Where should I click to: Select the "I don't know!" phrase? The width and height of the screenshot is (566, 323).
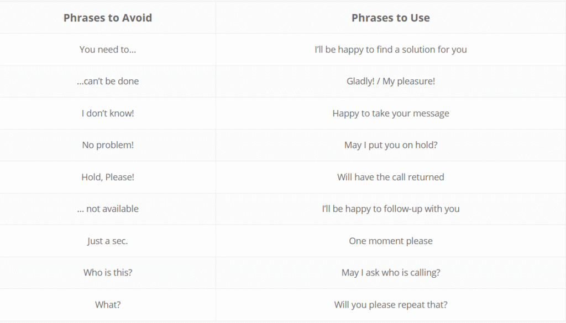pyautogui.click(x=108, y=114)
